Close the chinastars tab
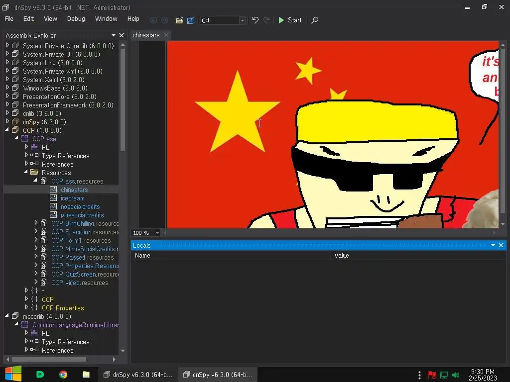This screenshot has width=510, height=382. 166,35
